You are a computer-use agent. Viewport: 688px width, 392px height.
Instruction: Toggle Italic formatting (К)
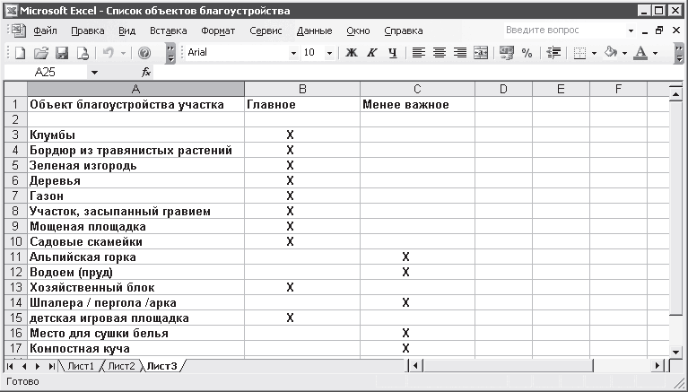(371, 53)
